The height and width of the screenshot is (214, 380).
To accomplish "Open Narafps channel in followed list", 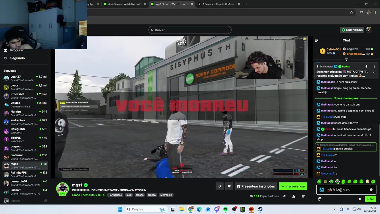I will pos(25,113).
